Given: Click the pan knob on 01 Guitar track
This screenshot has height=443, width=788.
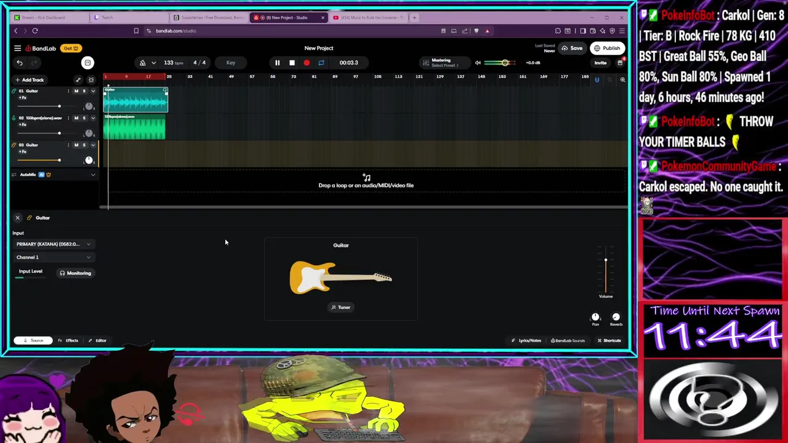Looking at the screenshot, I should coord(89,106).
